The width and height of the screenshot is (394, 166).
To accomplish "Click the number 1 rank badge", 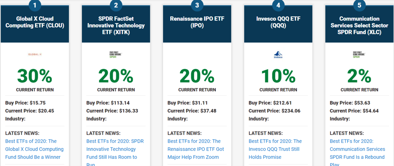I will [x=35, y=5].
